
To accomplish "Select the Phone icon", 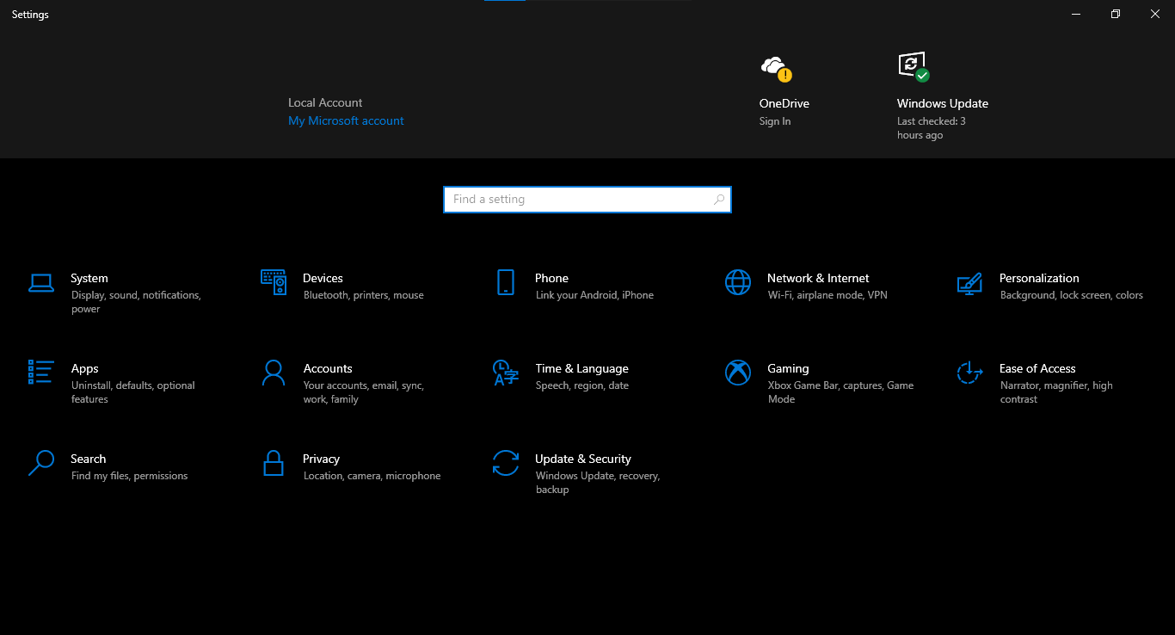I will [x=506, y=282].
